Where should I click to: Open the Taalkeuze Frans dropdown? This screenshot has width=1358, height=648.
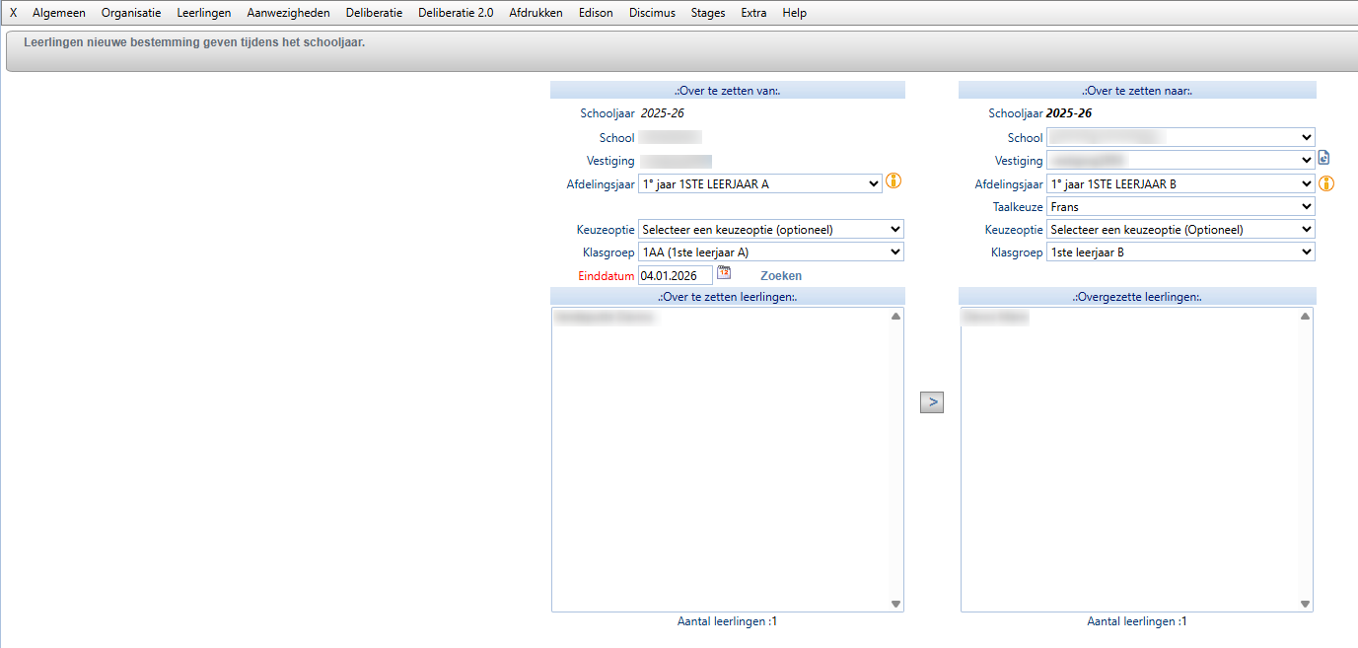click(1180, 207)
